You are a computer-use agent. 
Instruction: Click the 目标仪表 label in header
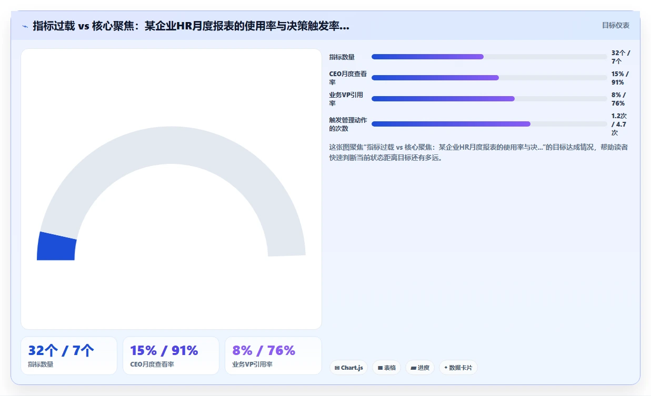(615, 25)
